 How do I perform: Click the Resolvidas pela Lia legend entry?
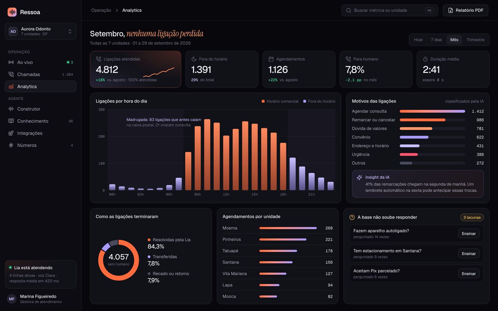[169, 243]
